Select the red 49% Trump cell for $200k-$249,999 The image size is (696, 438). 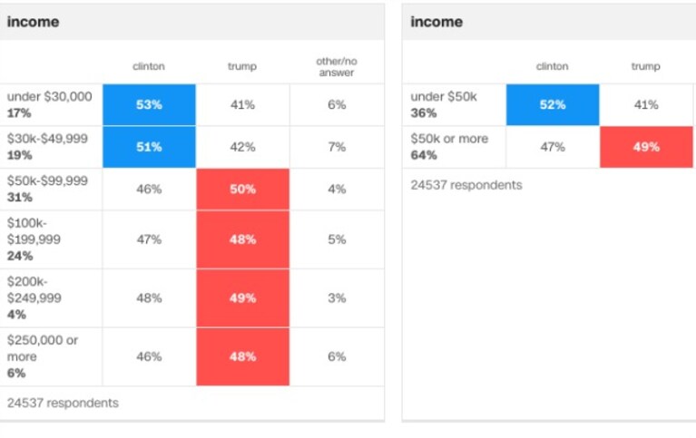point(243,297)
